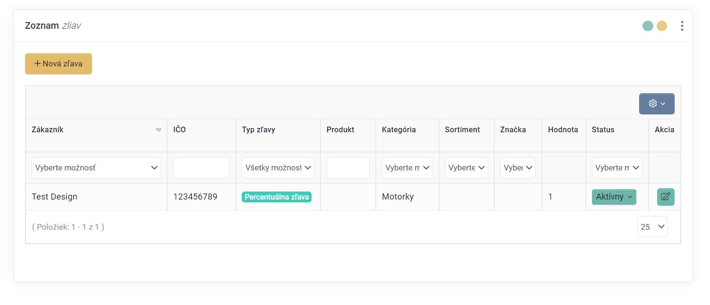
Task: Click the teal circle in header
Action: tap(648, 26)
